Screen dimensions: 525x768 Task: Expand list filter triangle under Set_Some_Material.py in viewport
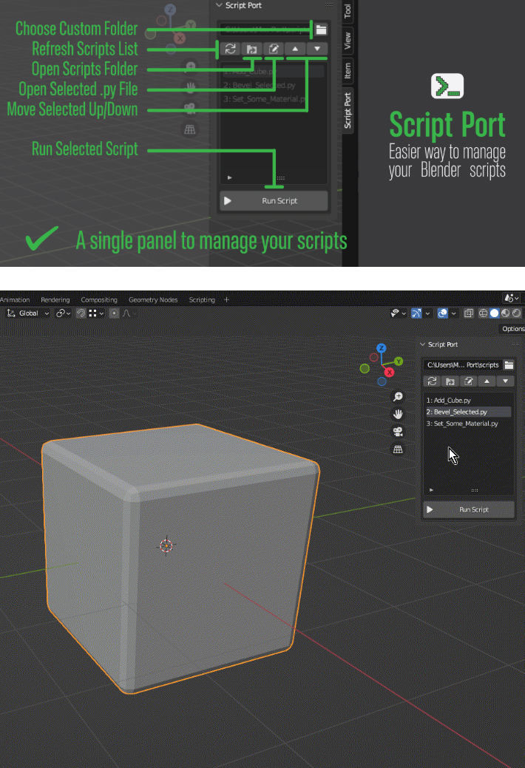click(x=431, y=490)
